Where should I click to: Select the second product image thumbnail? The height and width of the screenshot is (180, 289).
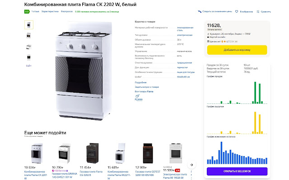tap(28, 35)
